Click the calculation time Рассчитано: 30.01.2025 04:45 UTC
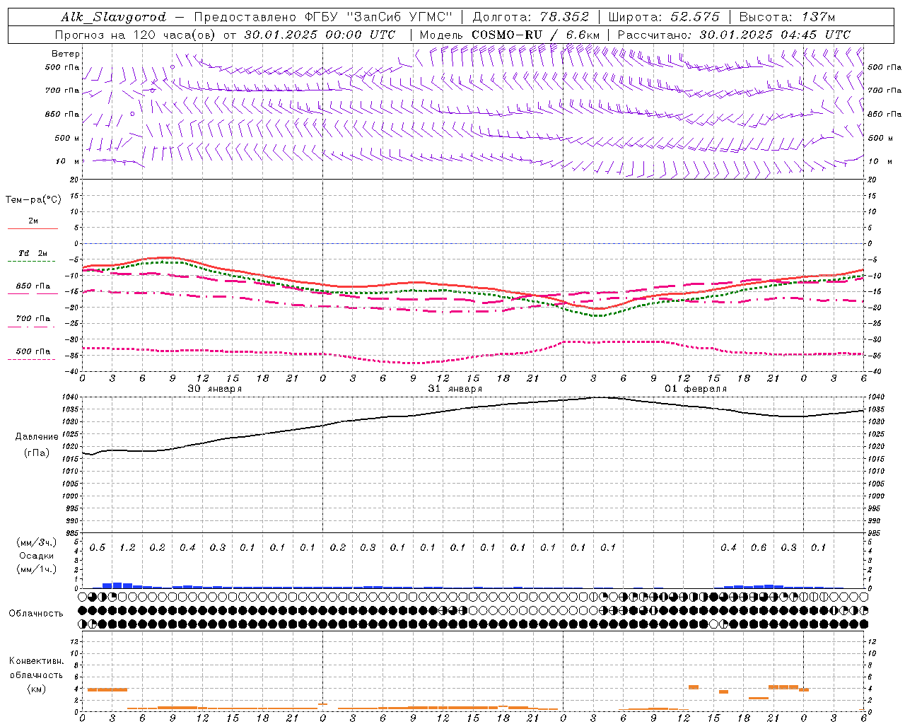905x724 pixels. tap(735, 35)
